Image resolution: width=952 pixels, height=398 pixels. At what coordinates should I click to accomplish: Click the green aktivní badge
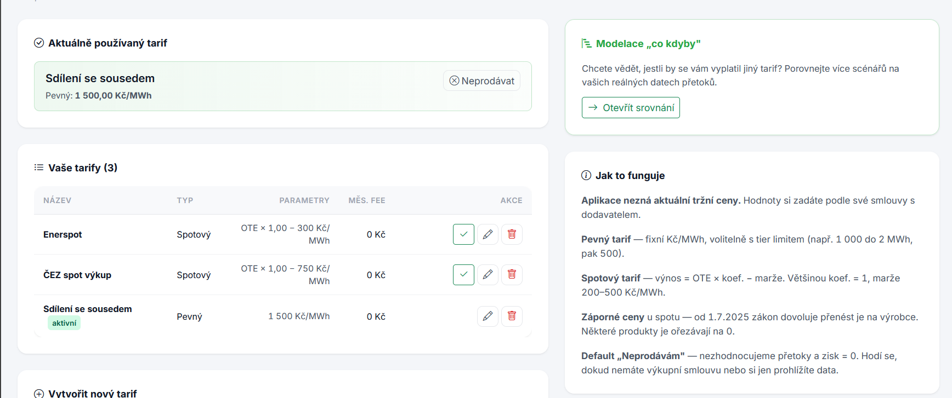point(64,323)
